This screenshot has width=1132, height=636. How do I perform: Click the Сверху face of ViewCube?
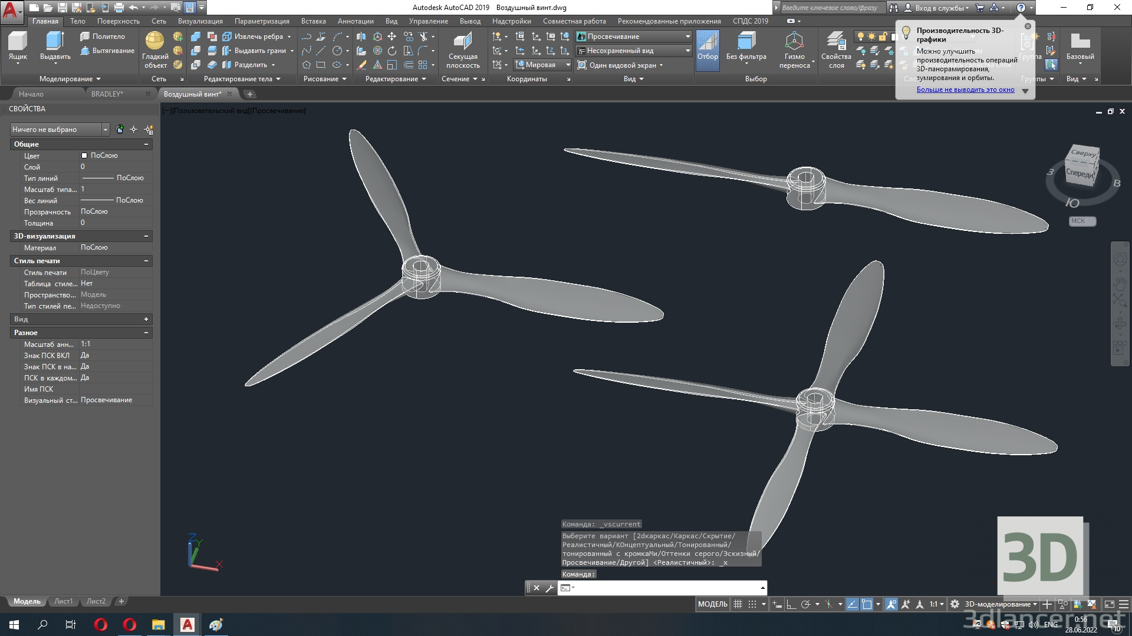click(x=1084, y=153)
